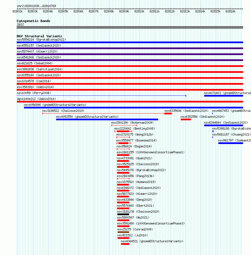Click the DGV Structural Variants track title
This screenshot has width=251, height=255.
tap(39, 36)
